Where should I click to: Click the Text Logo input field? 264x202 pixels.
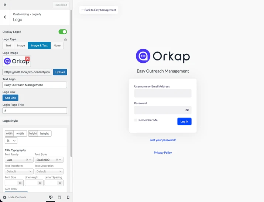[35, 85]
